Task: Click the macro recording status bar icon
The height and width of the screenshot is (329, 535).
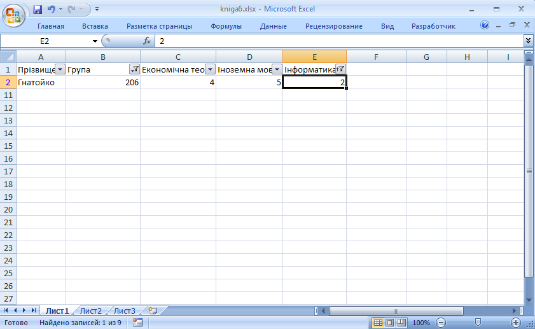Action: click(137, 323)
